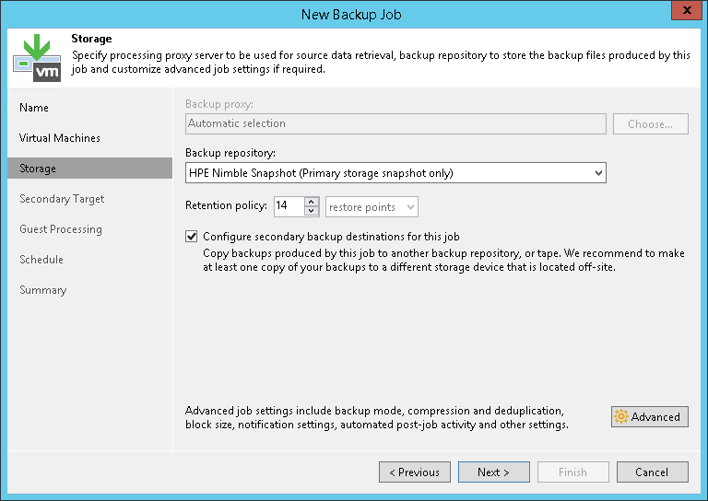This screenshot has height=501, width=708.
Task: Open the Secondary Target step
Action: tap(62, 199)
